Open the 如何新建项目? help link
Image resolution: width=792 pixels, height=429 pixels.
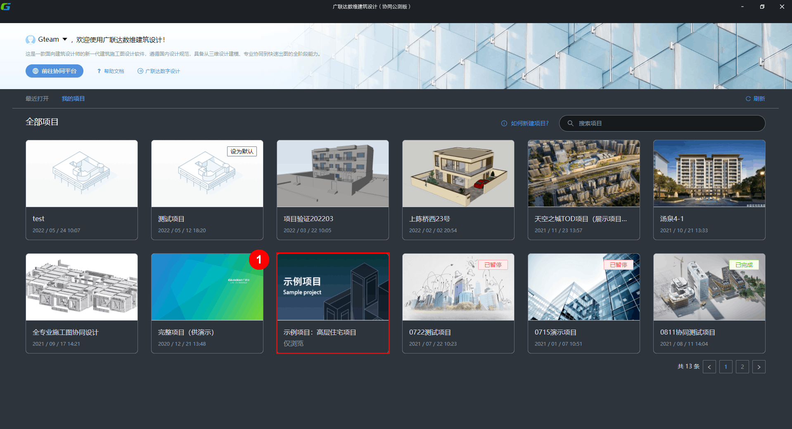(525, 123)
